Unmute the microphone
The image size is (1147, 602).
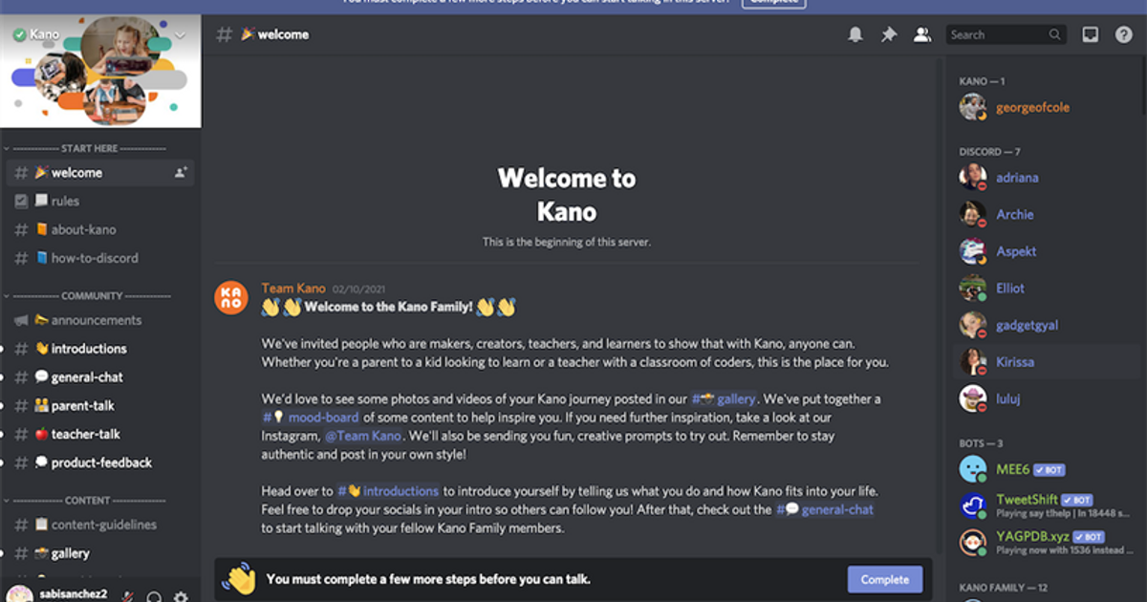[x=127, y=597]
